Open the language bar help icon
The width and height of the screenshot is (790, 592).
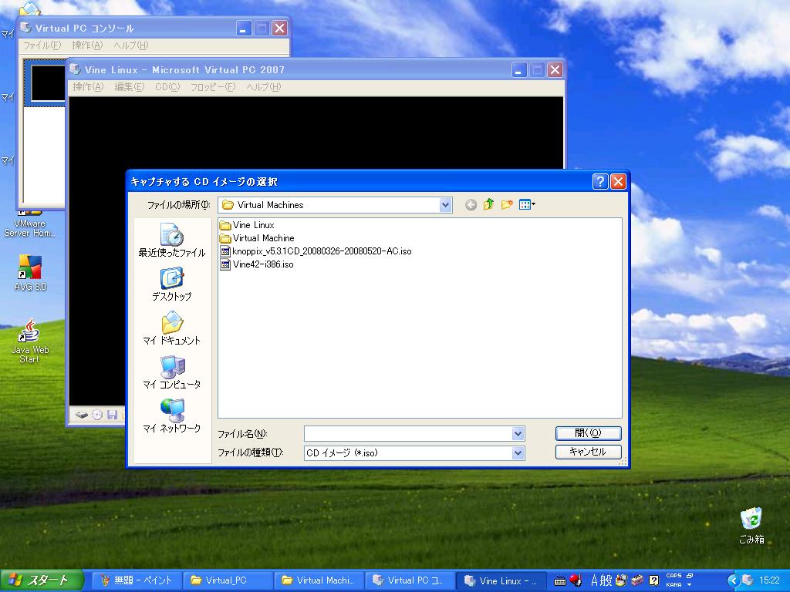(654, 580)
